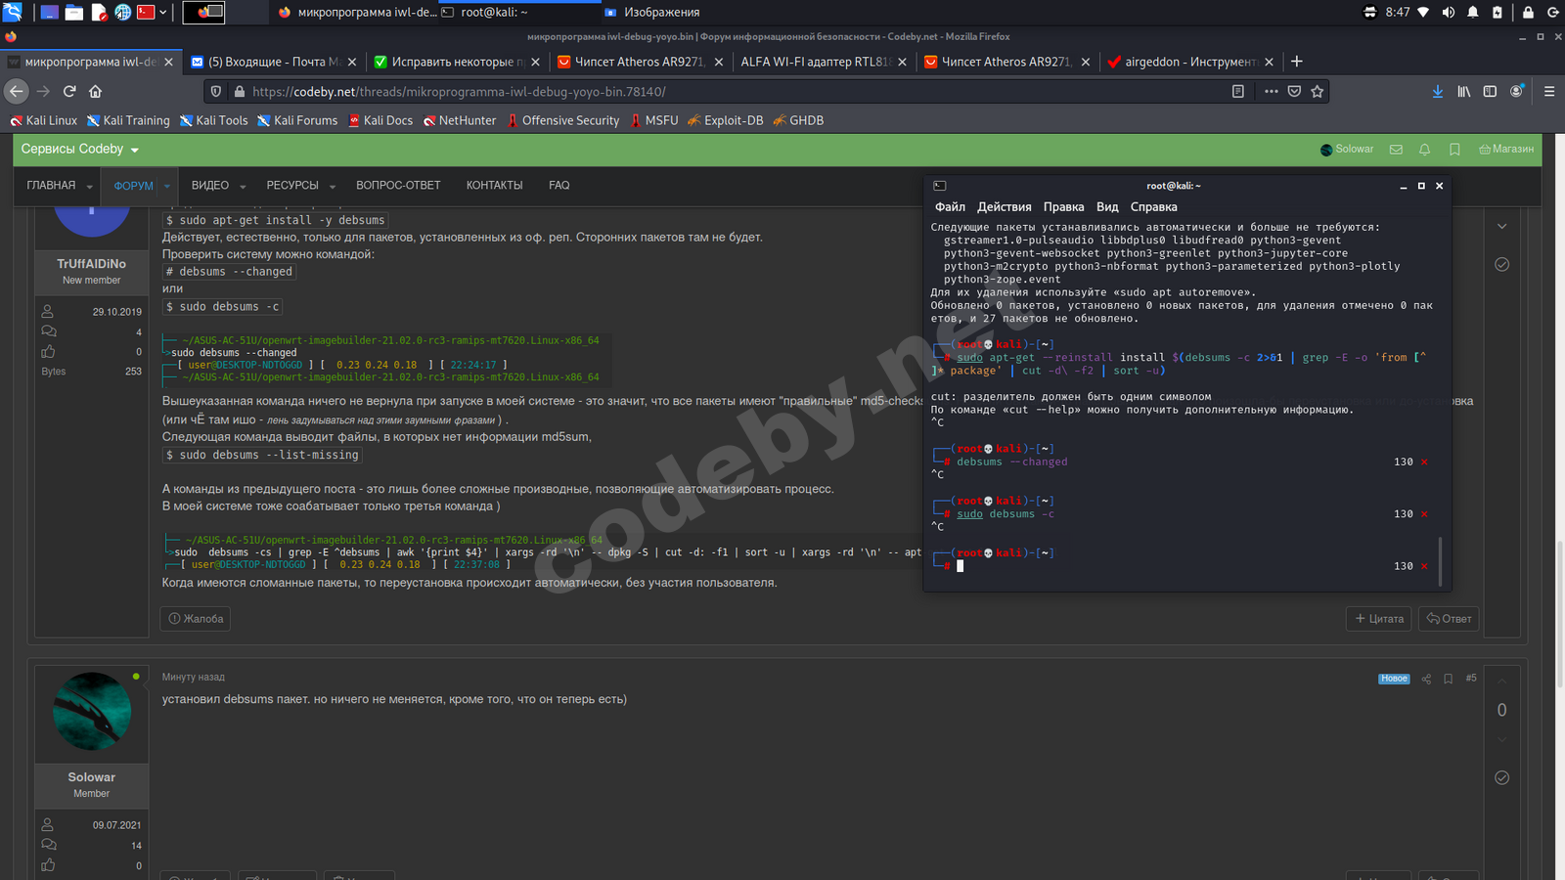Open Firefox library
Viewport: 1565px width, 880px height.
[x=1464, y=91]
